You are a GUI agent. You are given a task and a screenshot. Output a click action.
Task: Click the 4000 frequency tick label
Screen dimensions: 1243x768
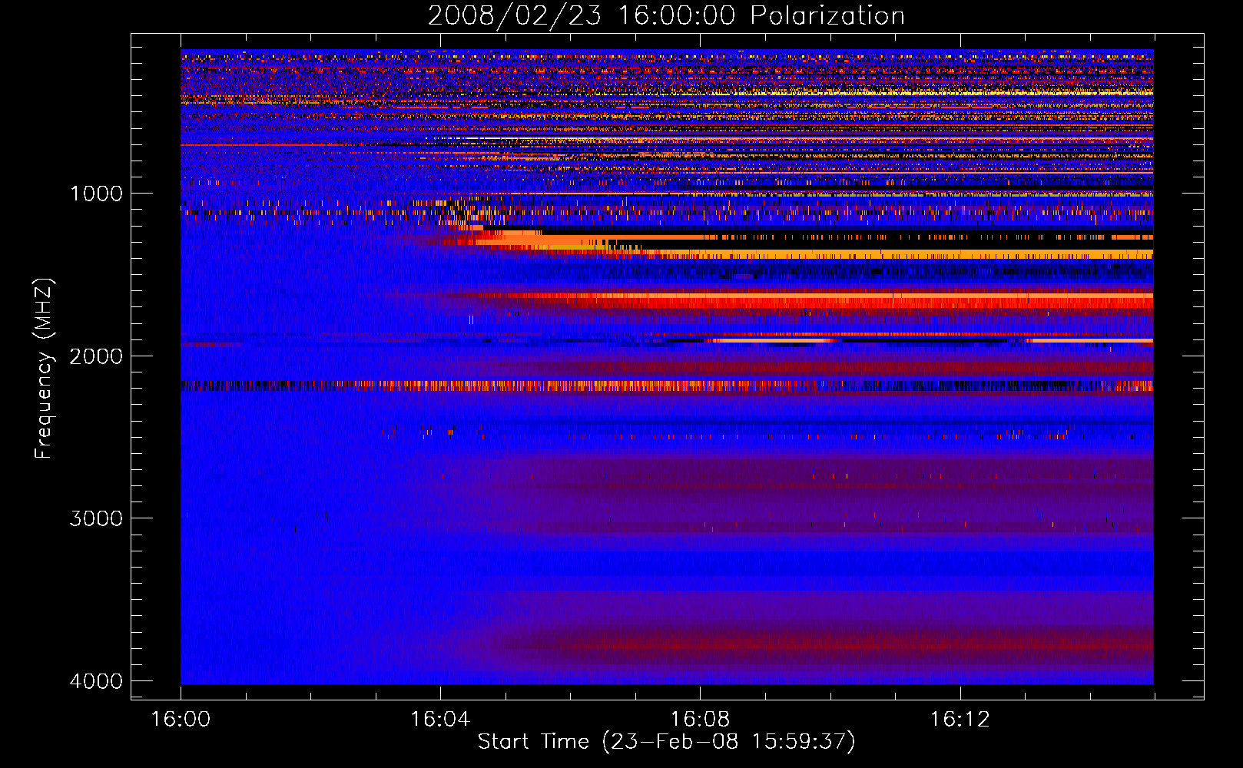pyautogui.click(x=96, y=681)
